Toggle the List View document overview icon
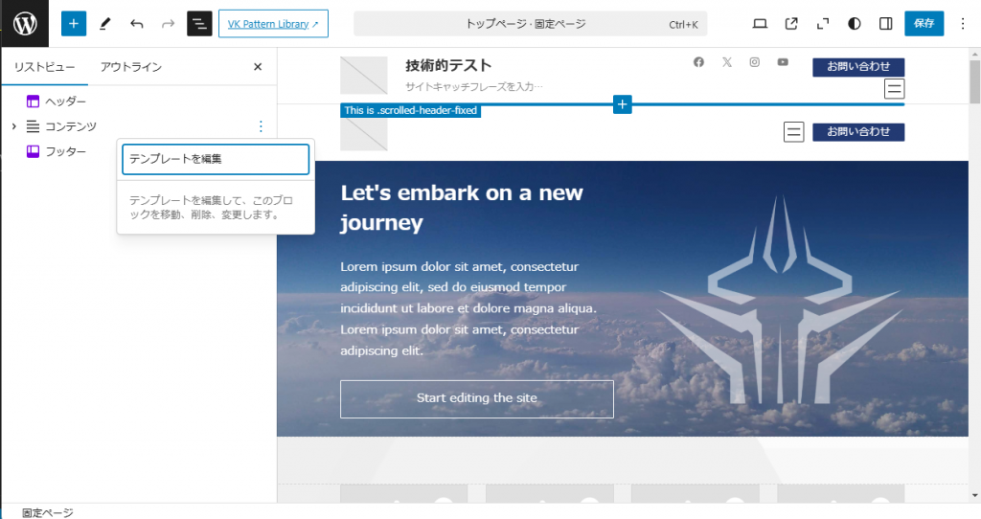The width and height of the screenshot is (981, 519). point(199,23)
